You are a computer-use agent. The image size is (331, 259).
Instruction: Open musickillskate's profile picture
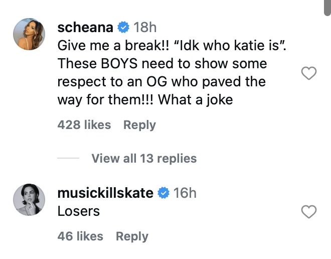(30, 199)
